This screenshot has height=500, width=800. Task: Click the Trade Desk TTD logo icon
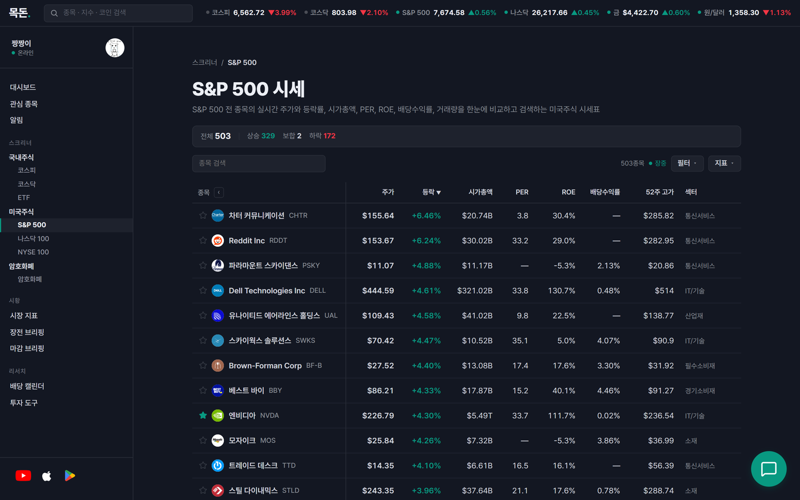[x=218, y=466]
